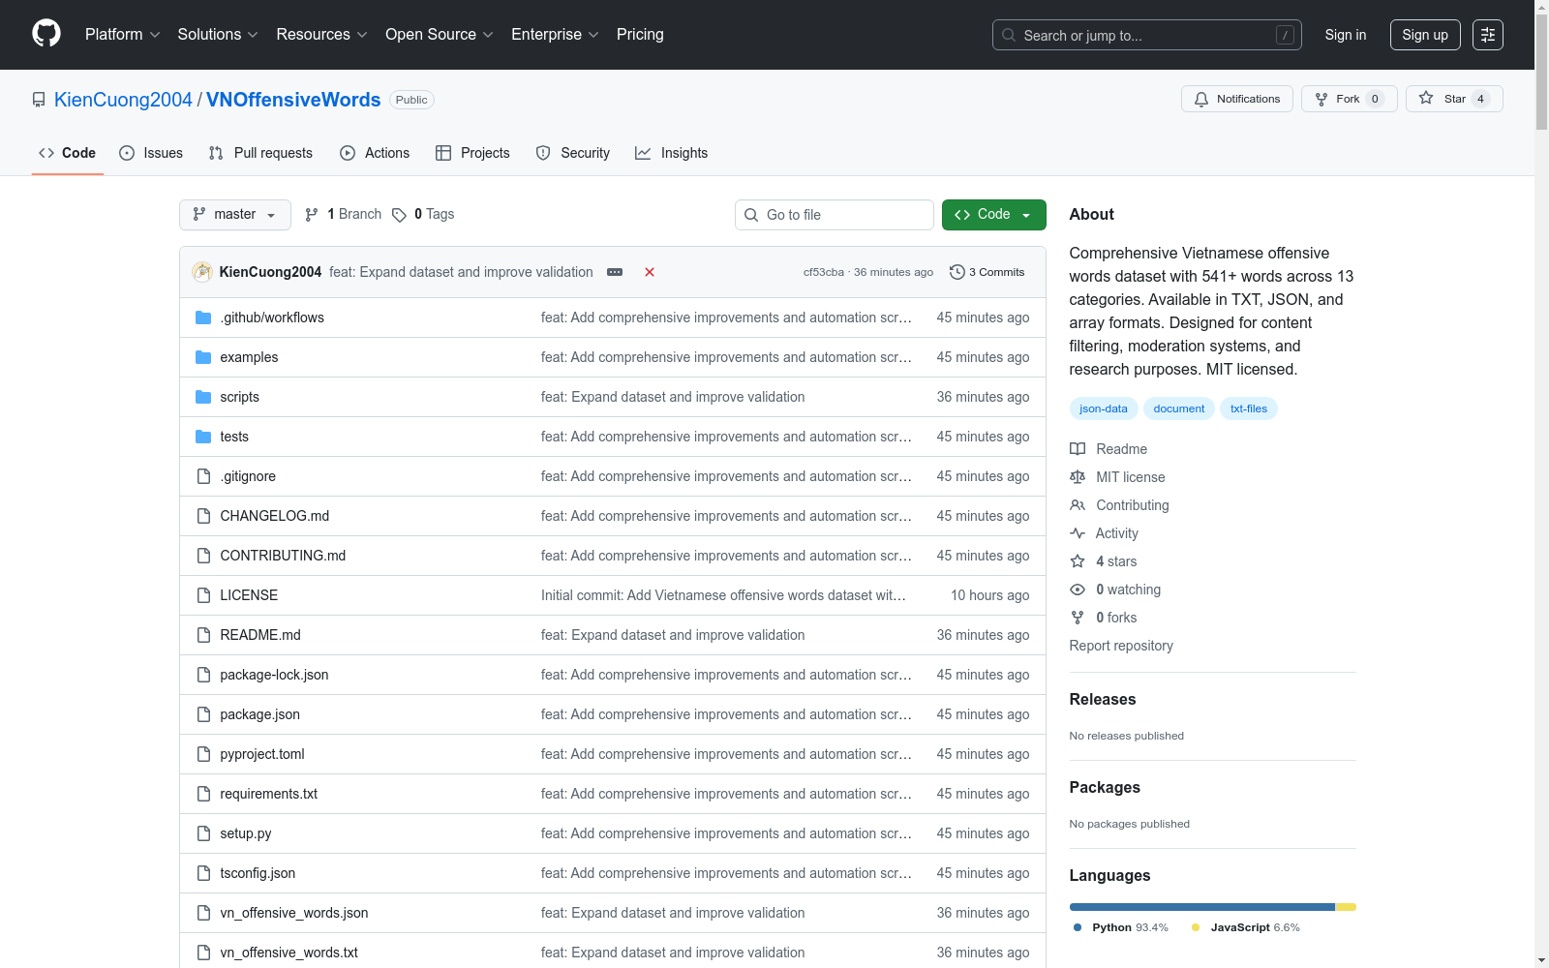Click the blue Python language dot
The height and width of the screenshot is (968, 1549).
(x=1078, y=927)
